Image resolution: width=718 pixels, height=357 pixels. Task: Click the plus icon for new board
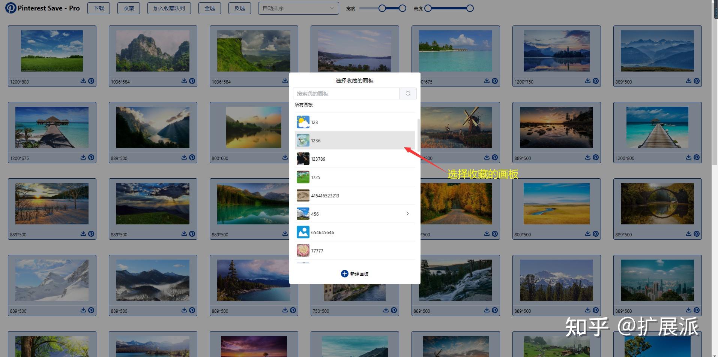coord(344,274)
